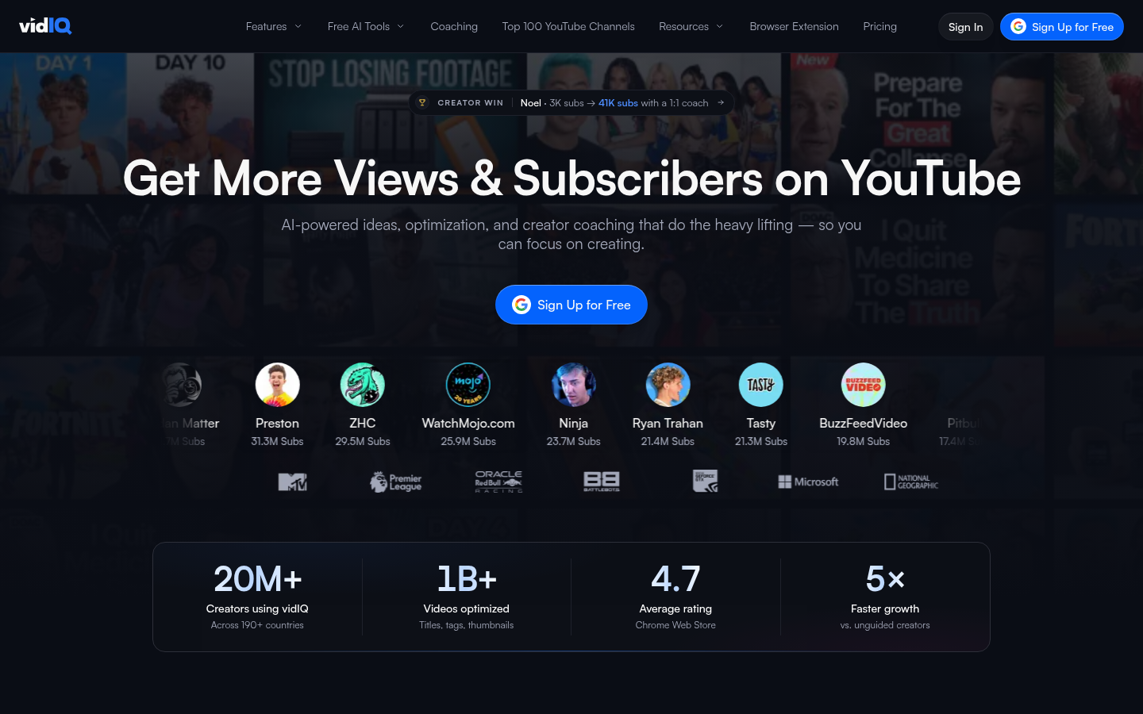The image size is (1143, 714).
Task: Click the arrow at end of Creator Win banner
Action: pos(721,102)
